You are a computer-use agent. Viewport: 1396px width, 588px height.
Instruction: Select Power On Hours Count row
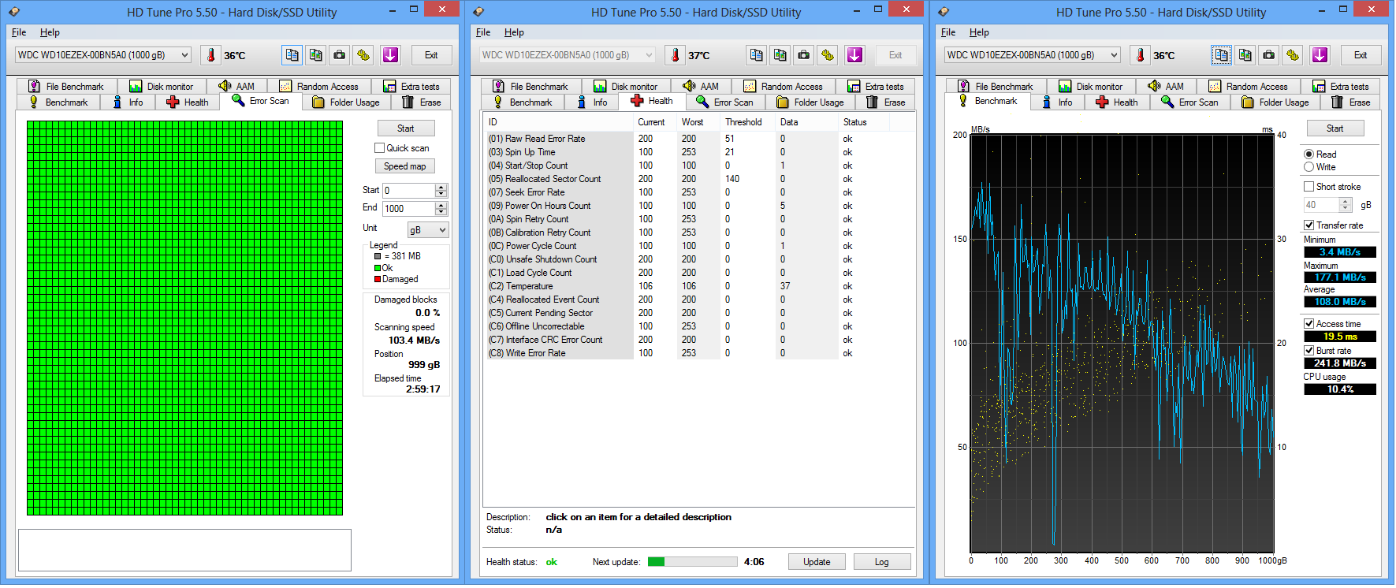click(698, 206)
